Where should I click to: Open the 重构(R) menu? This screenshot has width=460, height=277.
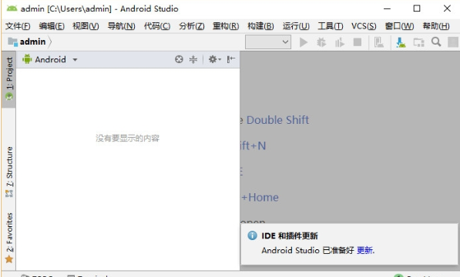coord(226,26)
